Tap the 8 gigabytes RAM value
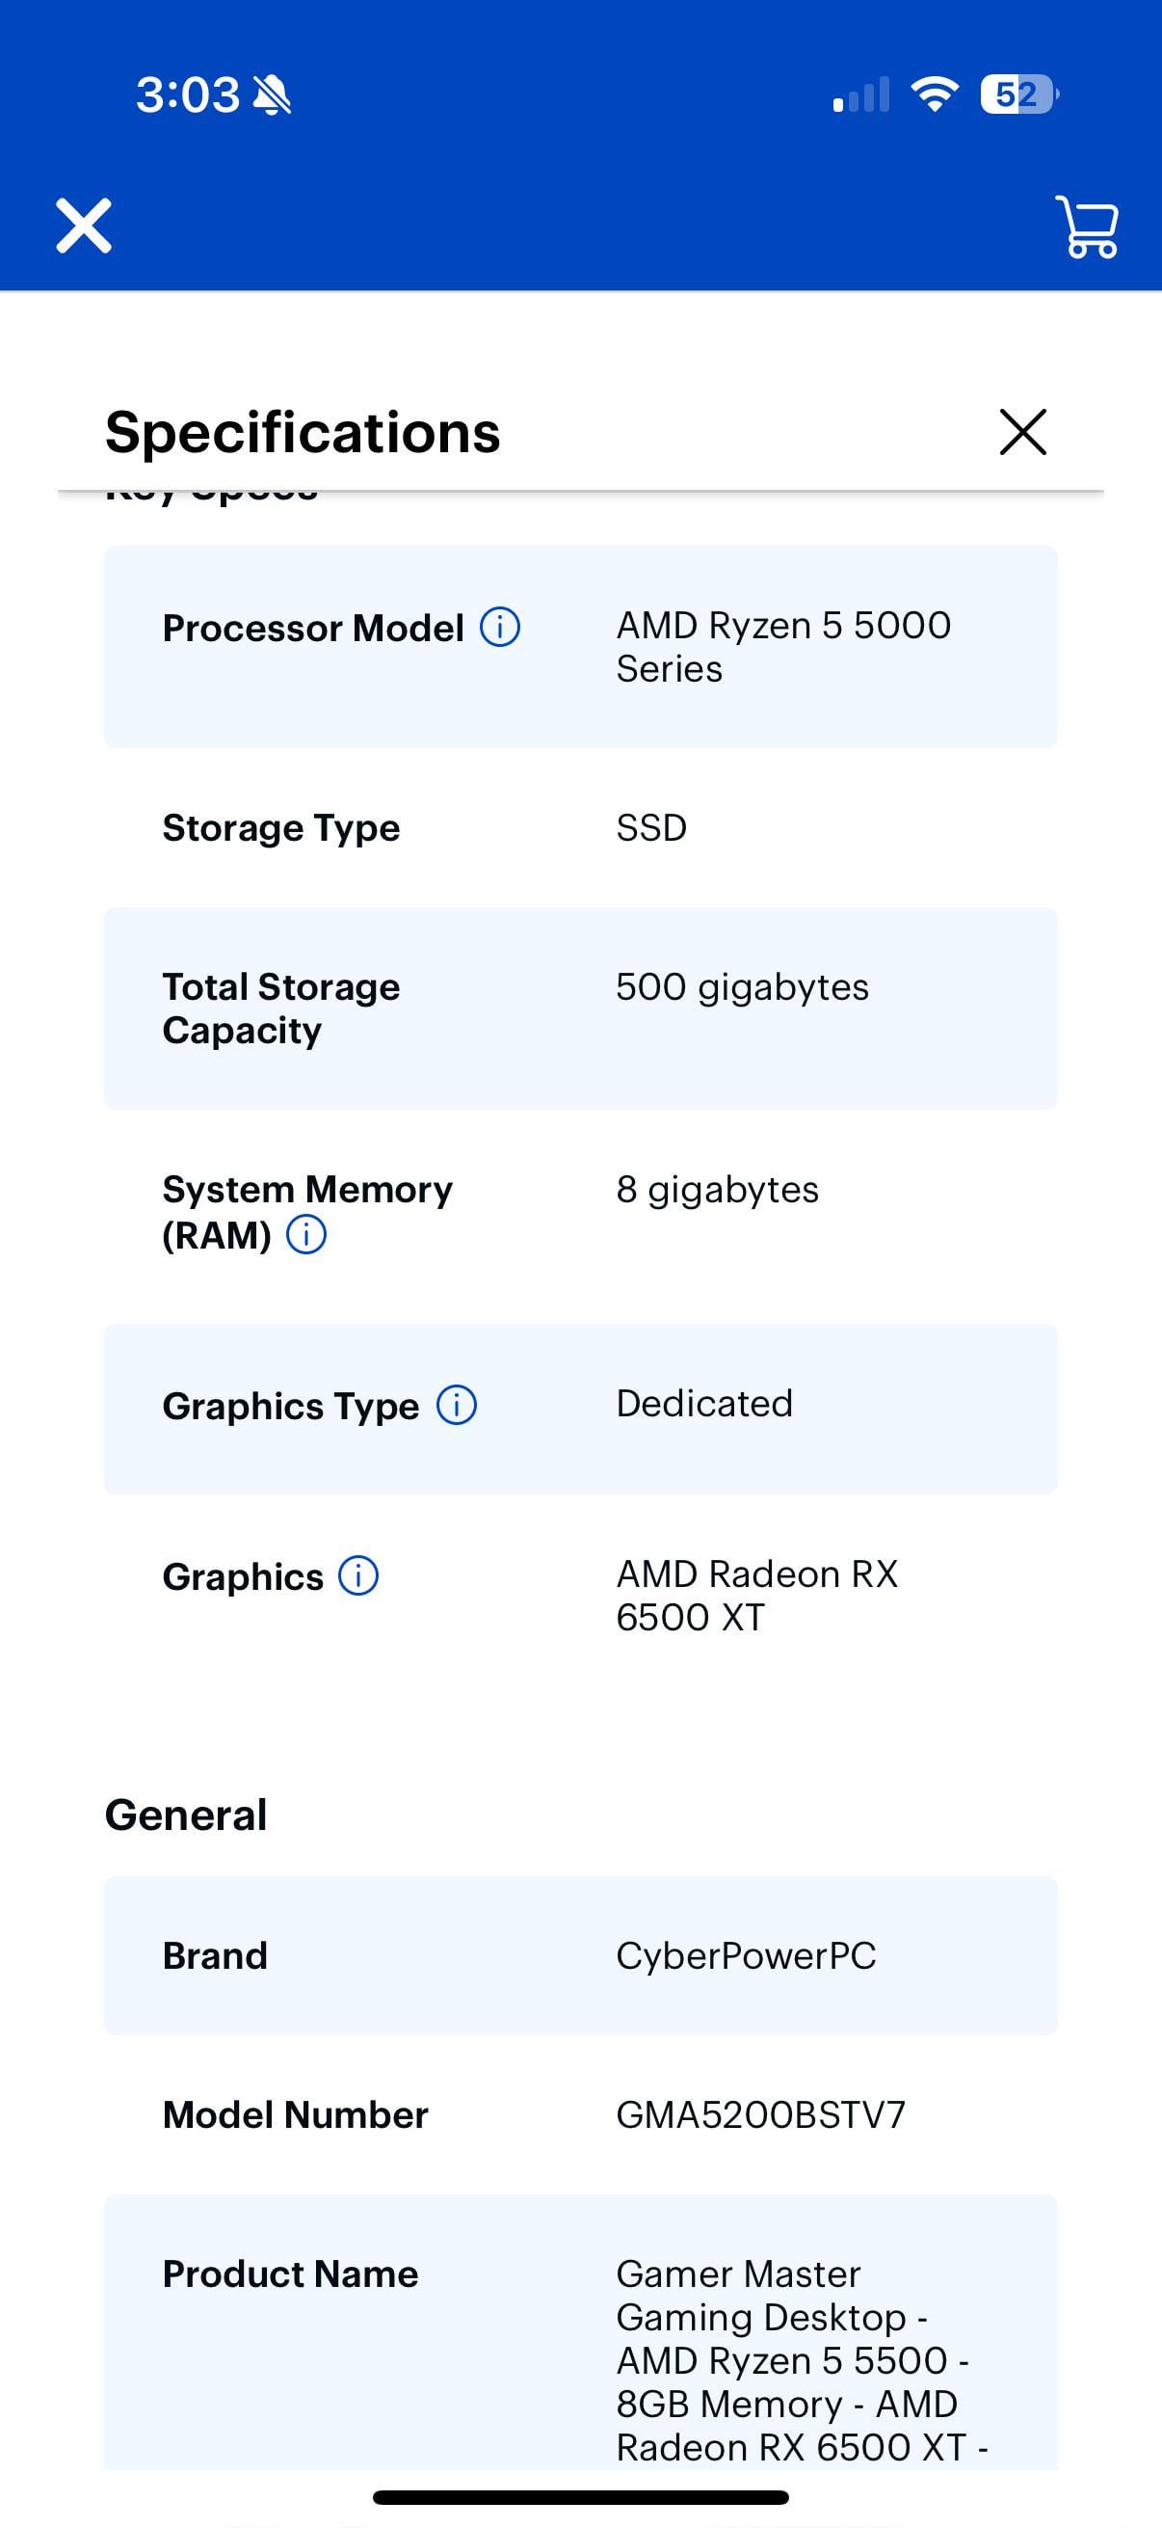This screenshot has height=2528, width=1162. 717,1189
